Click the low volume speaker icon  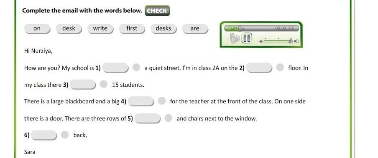[x=262, y=41]
